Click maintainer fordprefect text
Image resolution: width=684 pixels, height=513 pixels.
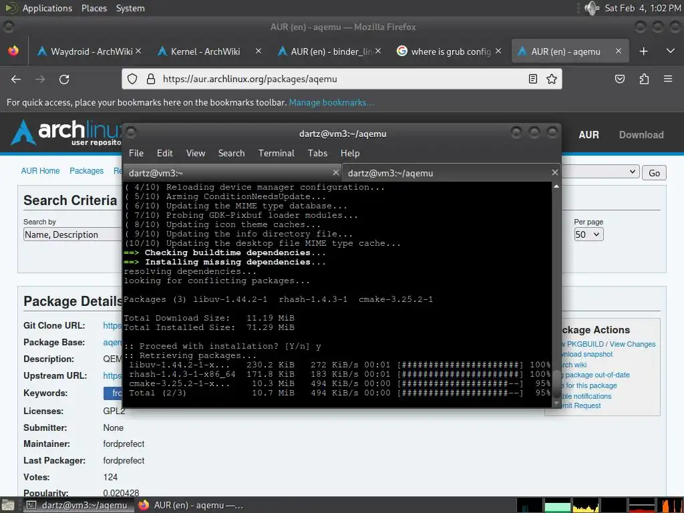point(124,444)
